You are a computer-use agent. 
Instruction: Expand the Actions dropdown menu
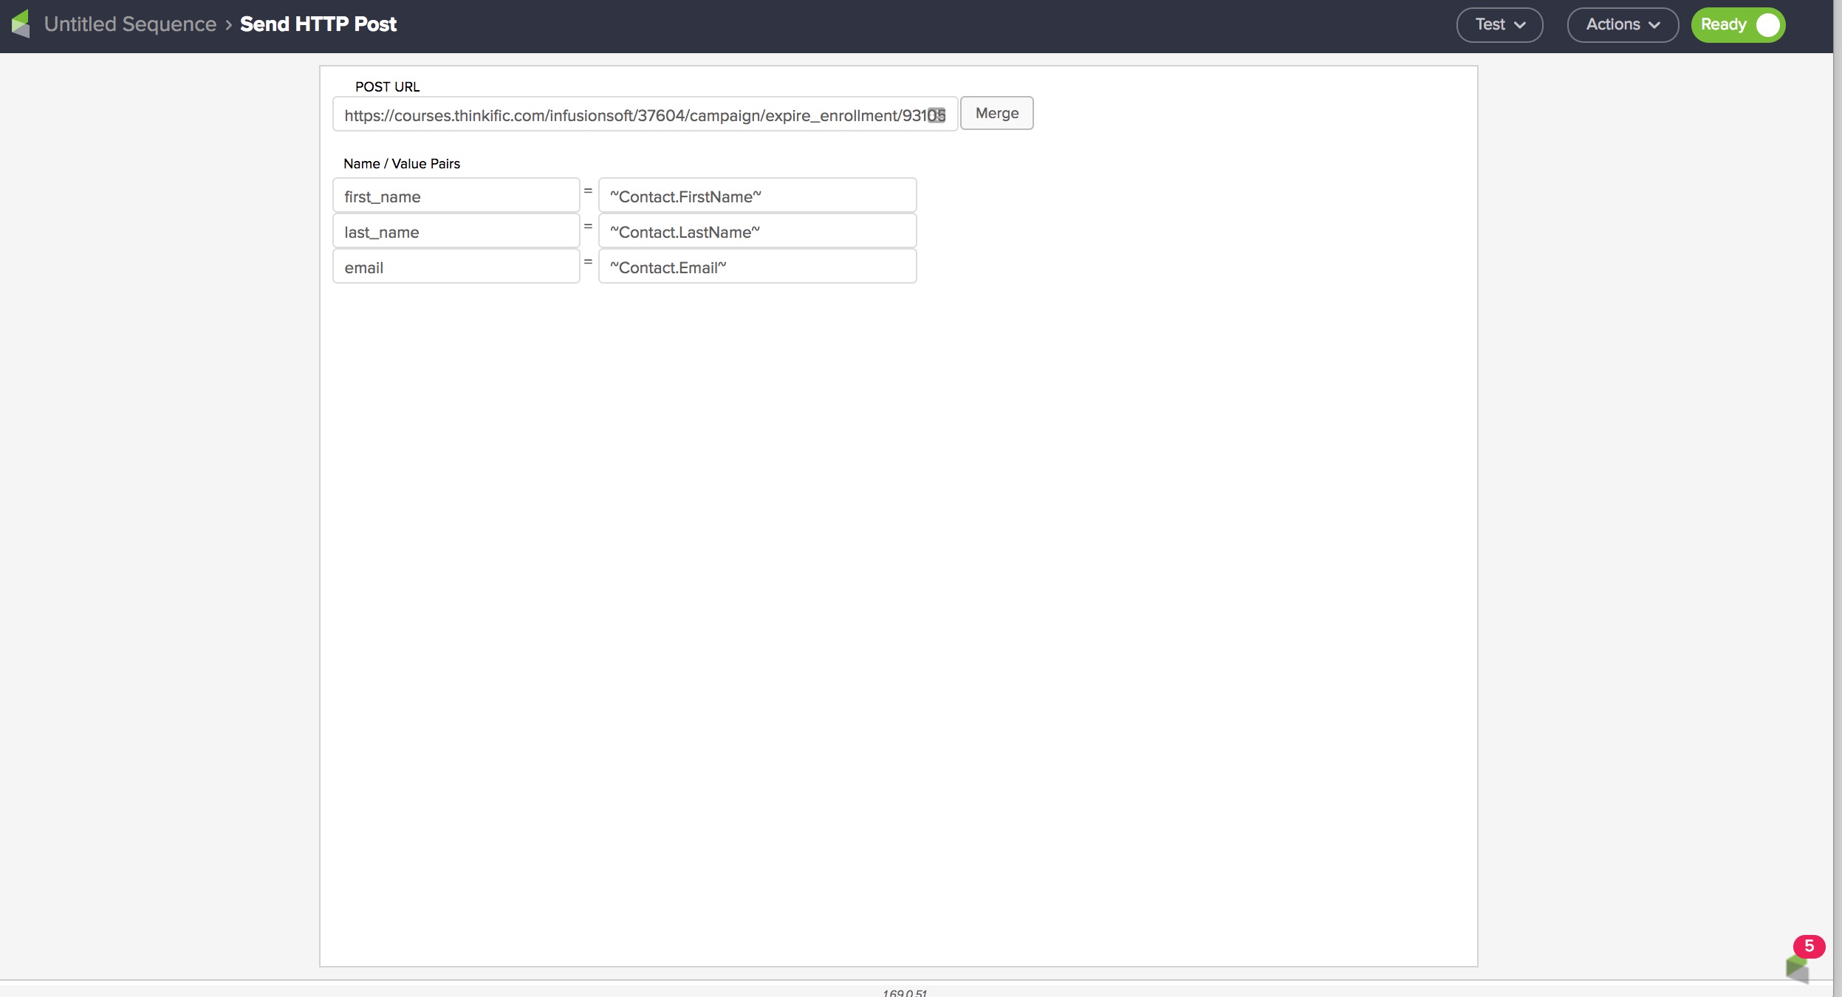(1623, 25)
